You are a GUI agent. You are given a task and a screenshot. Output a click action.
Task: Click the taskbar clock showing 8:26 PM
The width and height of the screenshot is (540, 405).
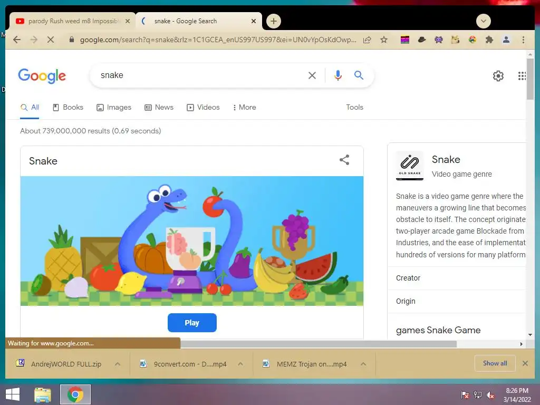point(517,394)
